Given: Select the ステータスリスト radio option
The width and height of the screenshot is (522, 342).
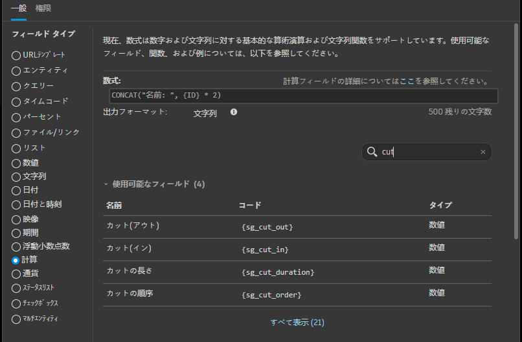Looking at the screenshot, I should pyautogui.click(x=16, y=288).
